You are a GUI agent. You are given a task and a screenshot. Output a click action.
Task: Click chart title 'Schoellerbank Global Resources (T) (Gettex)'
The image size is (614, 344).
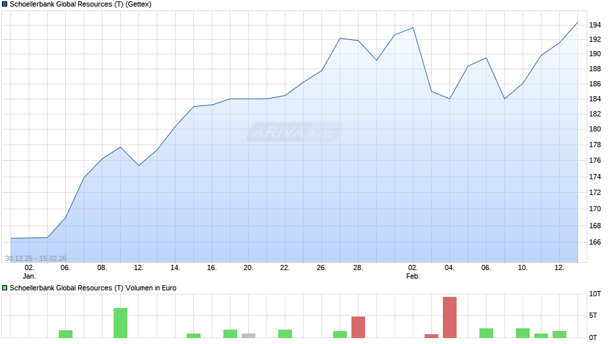point(80,5)
